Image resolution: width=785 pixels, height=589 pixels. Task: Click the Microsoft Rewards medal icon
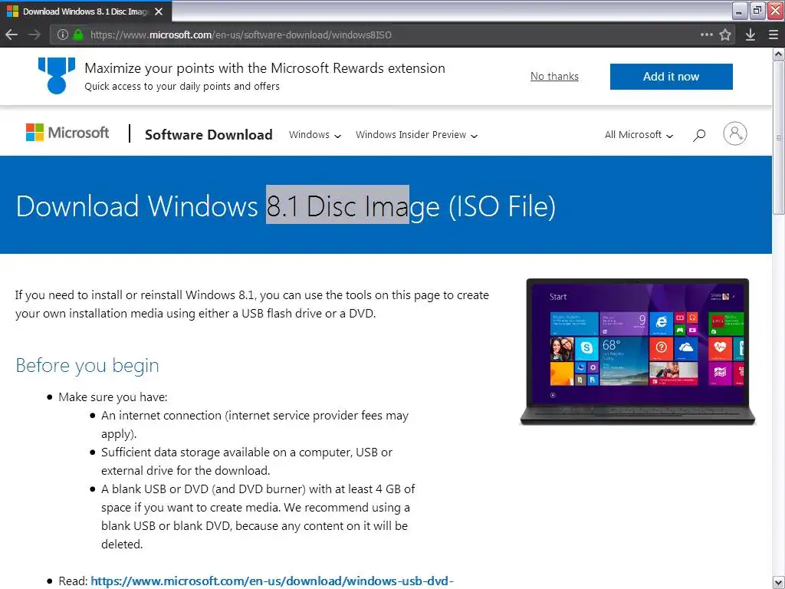[x=57, y=76]
